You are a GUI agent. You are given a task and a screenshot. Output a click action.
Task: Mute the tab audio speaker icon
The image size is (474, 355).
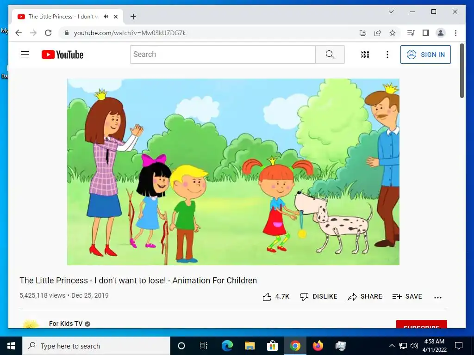pos(106,17)
